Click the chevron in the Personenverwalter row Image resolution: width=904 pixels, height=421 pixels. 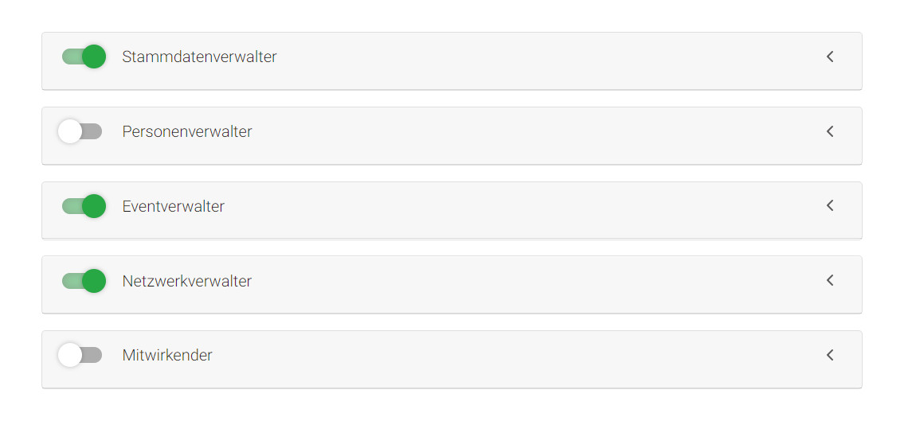pyautogui.click(x=830, y=131)
